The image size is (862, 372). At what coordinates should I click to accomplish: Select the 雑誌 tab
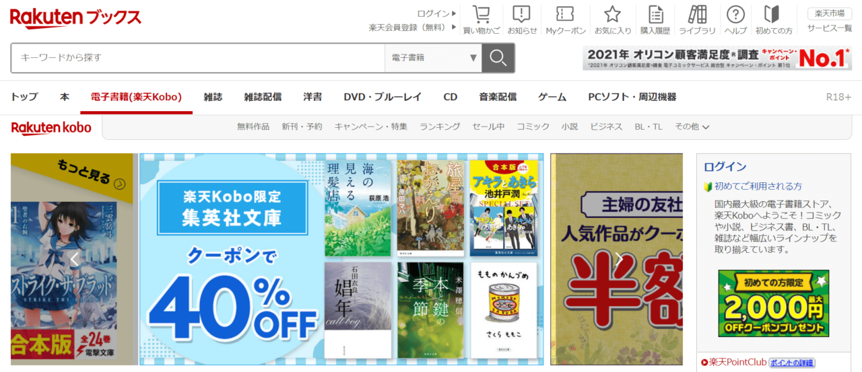pyautogui.click(x=213, y=97)
